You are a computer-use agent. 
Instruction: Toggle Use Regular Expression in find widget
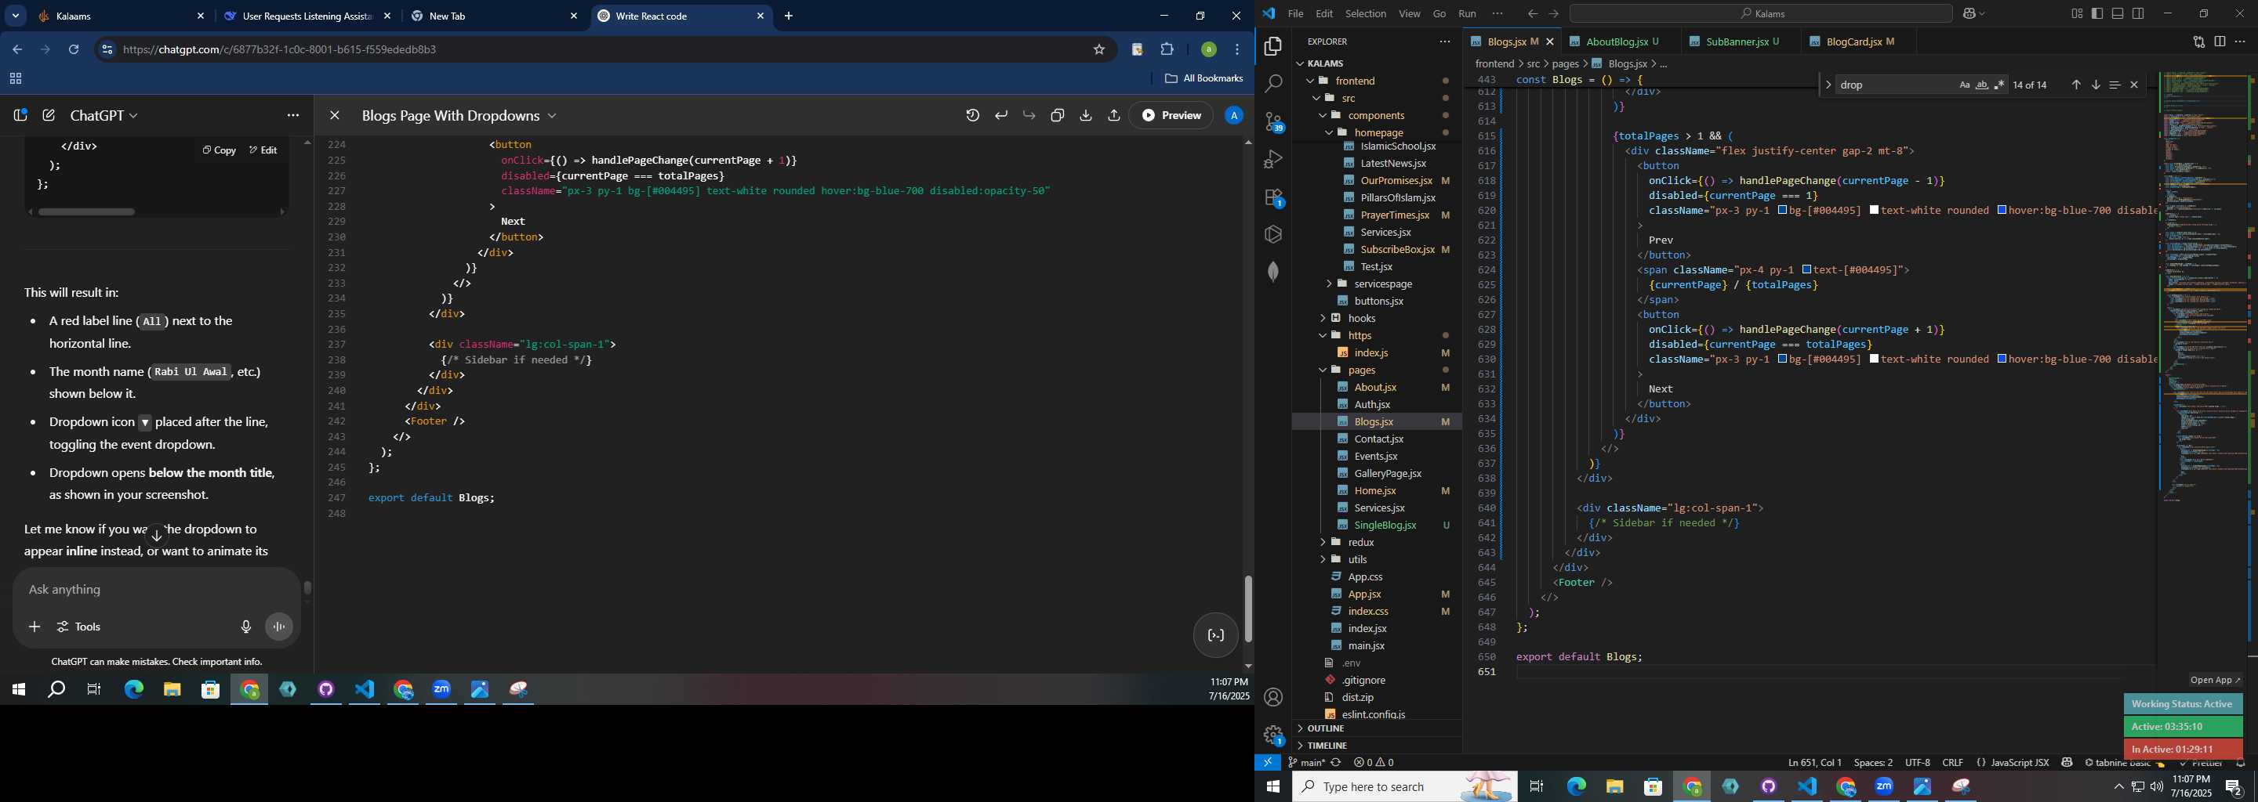[x=1999, y=85]
